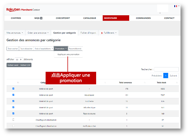Click the MQS notification badge
Image resolution: width=189 pixels, height=137 pixels.
[x=41, y=18]
